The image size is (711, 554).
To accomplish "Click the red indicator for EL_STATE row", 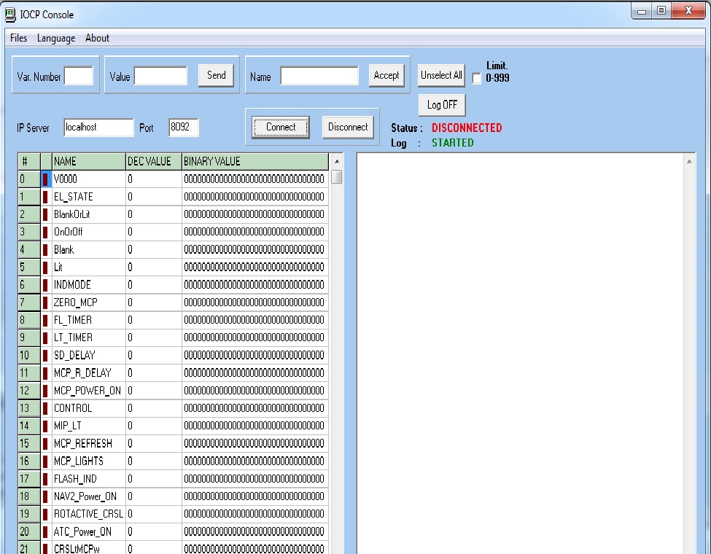I will (x=45, y=197).
